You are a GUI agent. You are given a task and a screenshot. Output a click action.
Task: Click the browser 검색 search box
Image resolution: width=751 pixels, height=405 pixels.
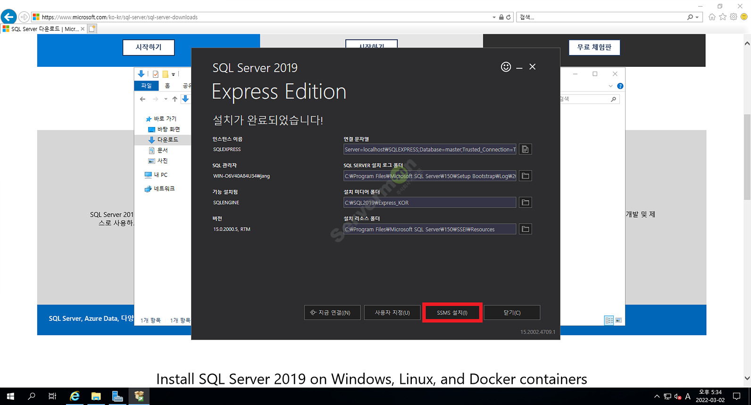pyautogui.click(x=601, y=17)
